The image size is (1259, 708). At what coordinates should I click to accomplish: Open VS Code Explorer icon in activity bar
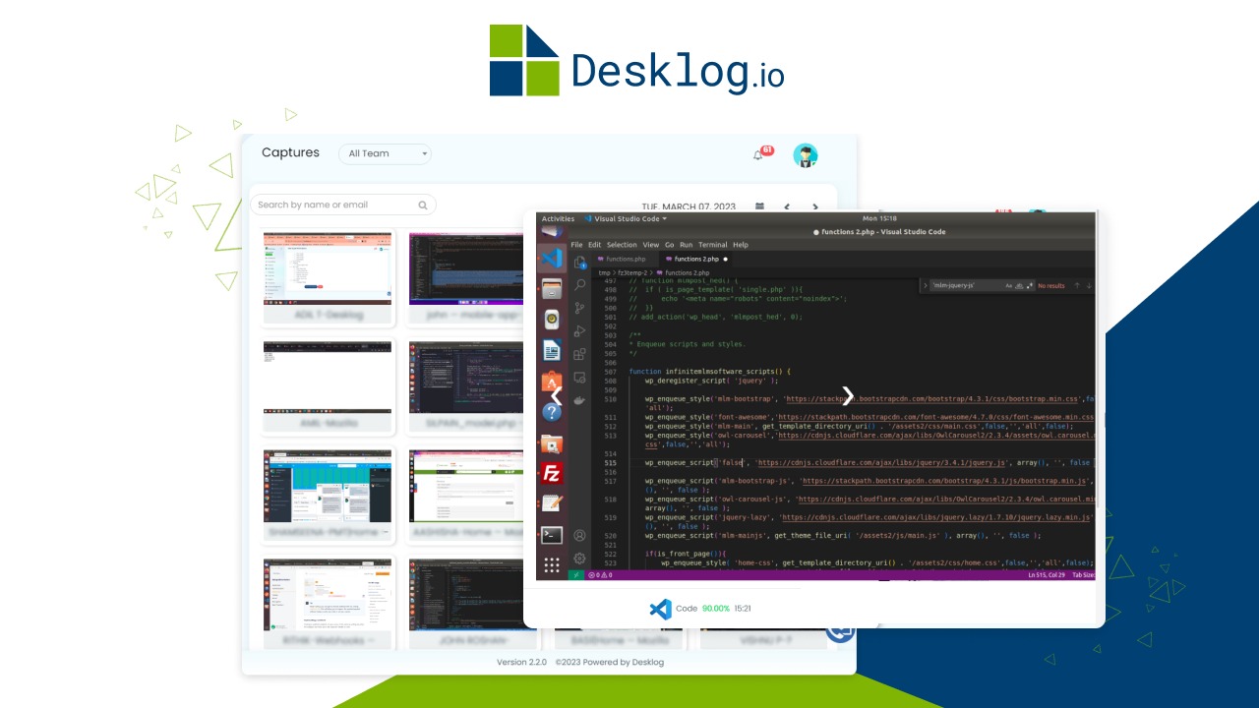pyautogui.click(x=580, y=263)
